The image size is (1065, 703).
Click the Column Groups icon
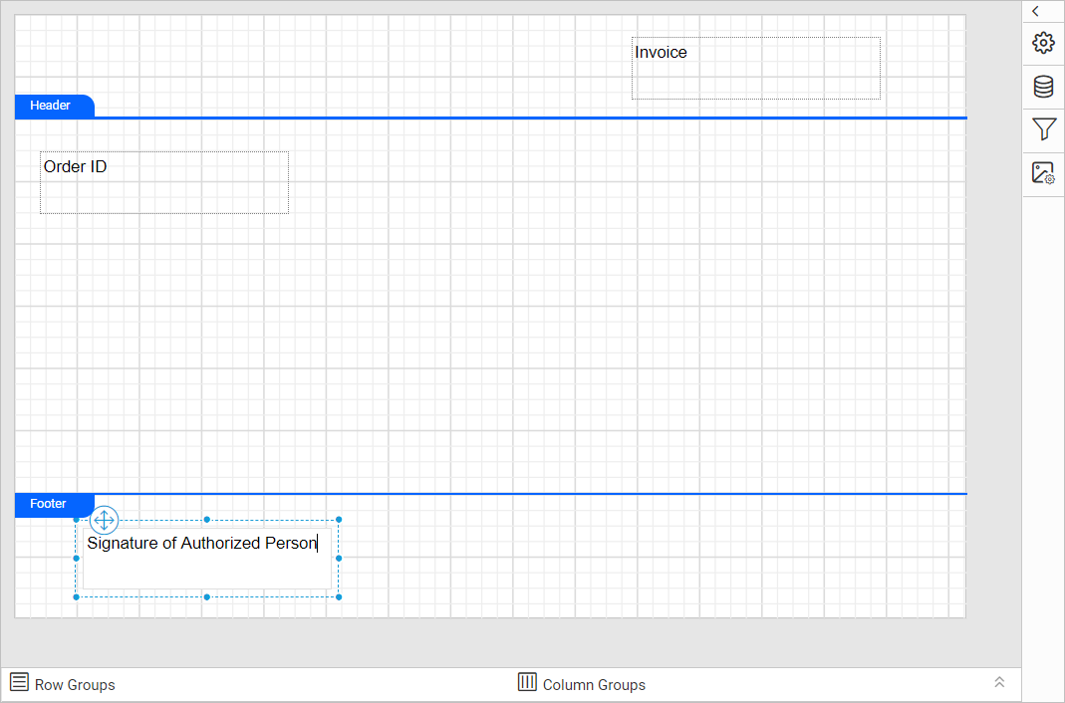(x=527, y=681)
